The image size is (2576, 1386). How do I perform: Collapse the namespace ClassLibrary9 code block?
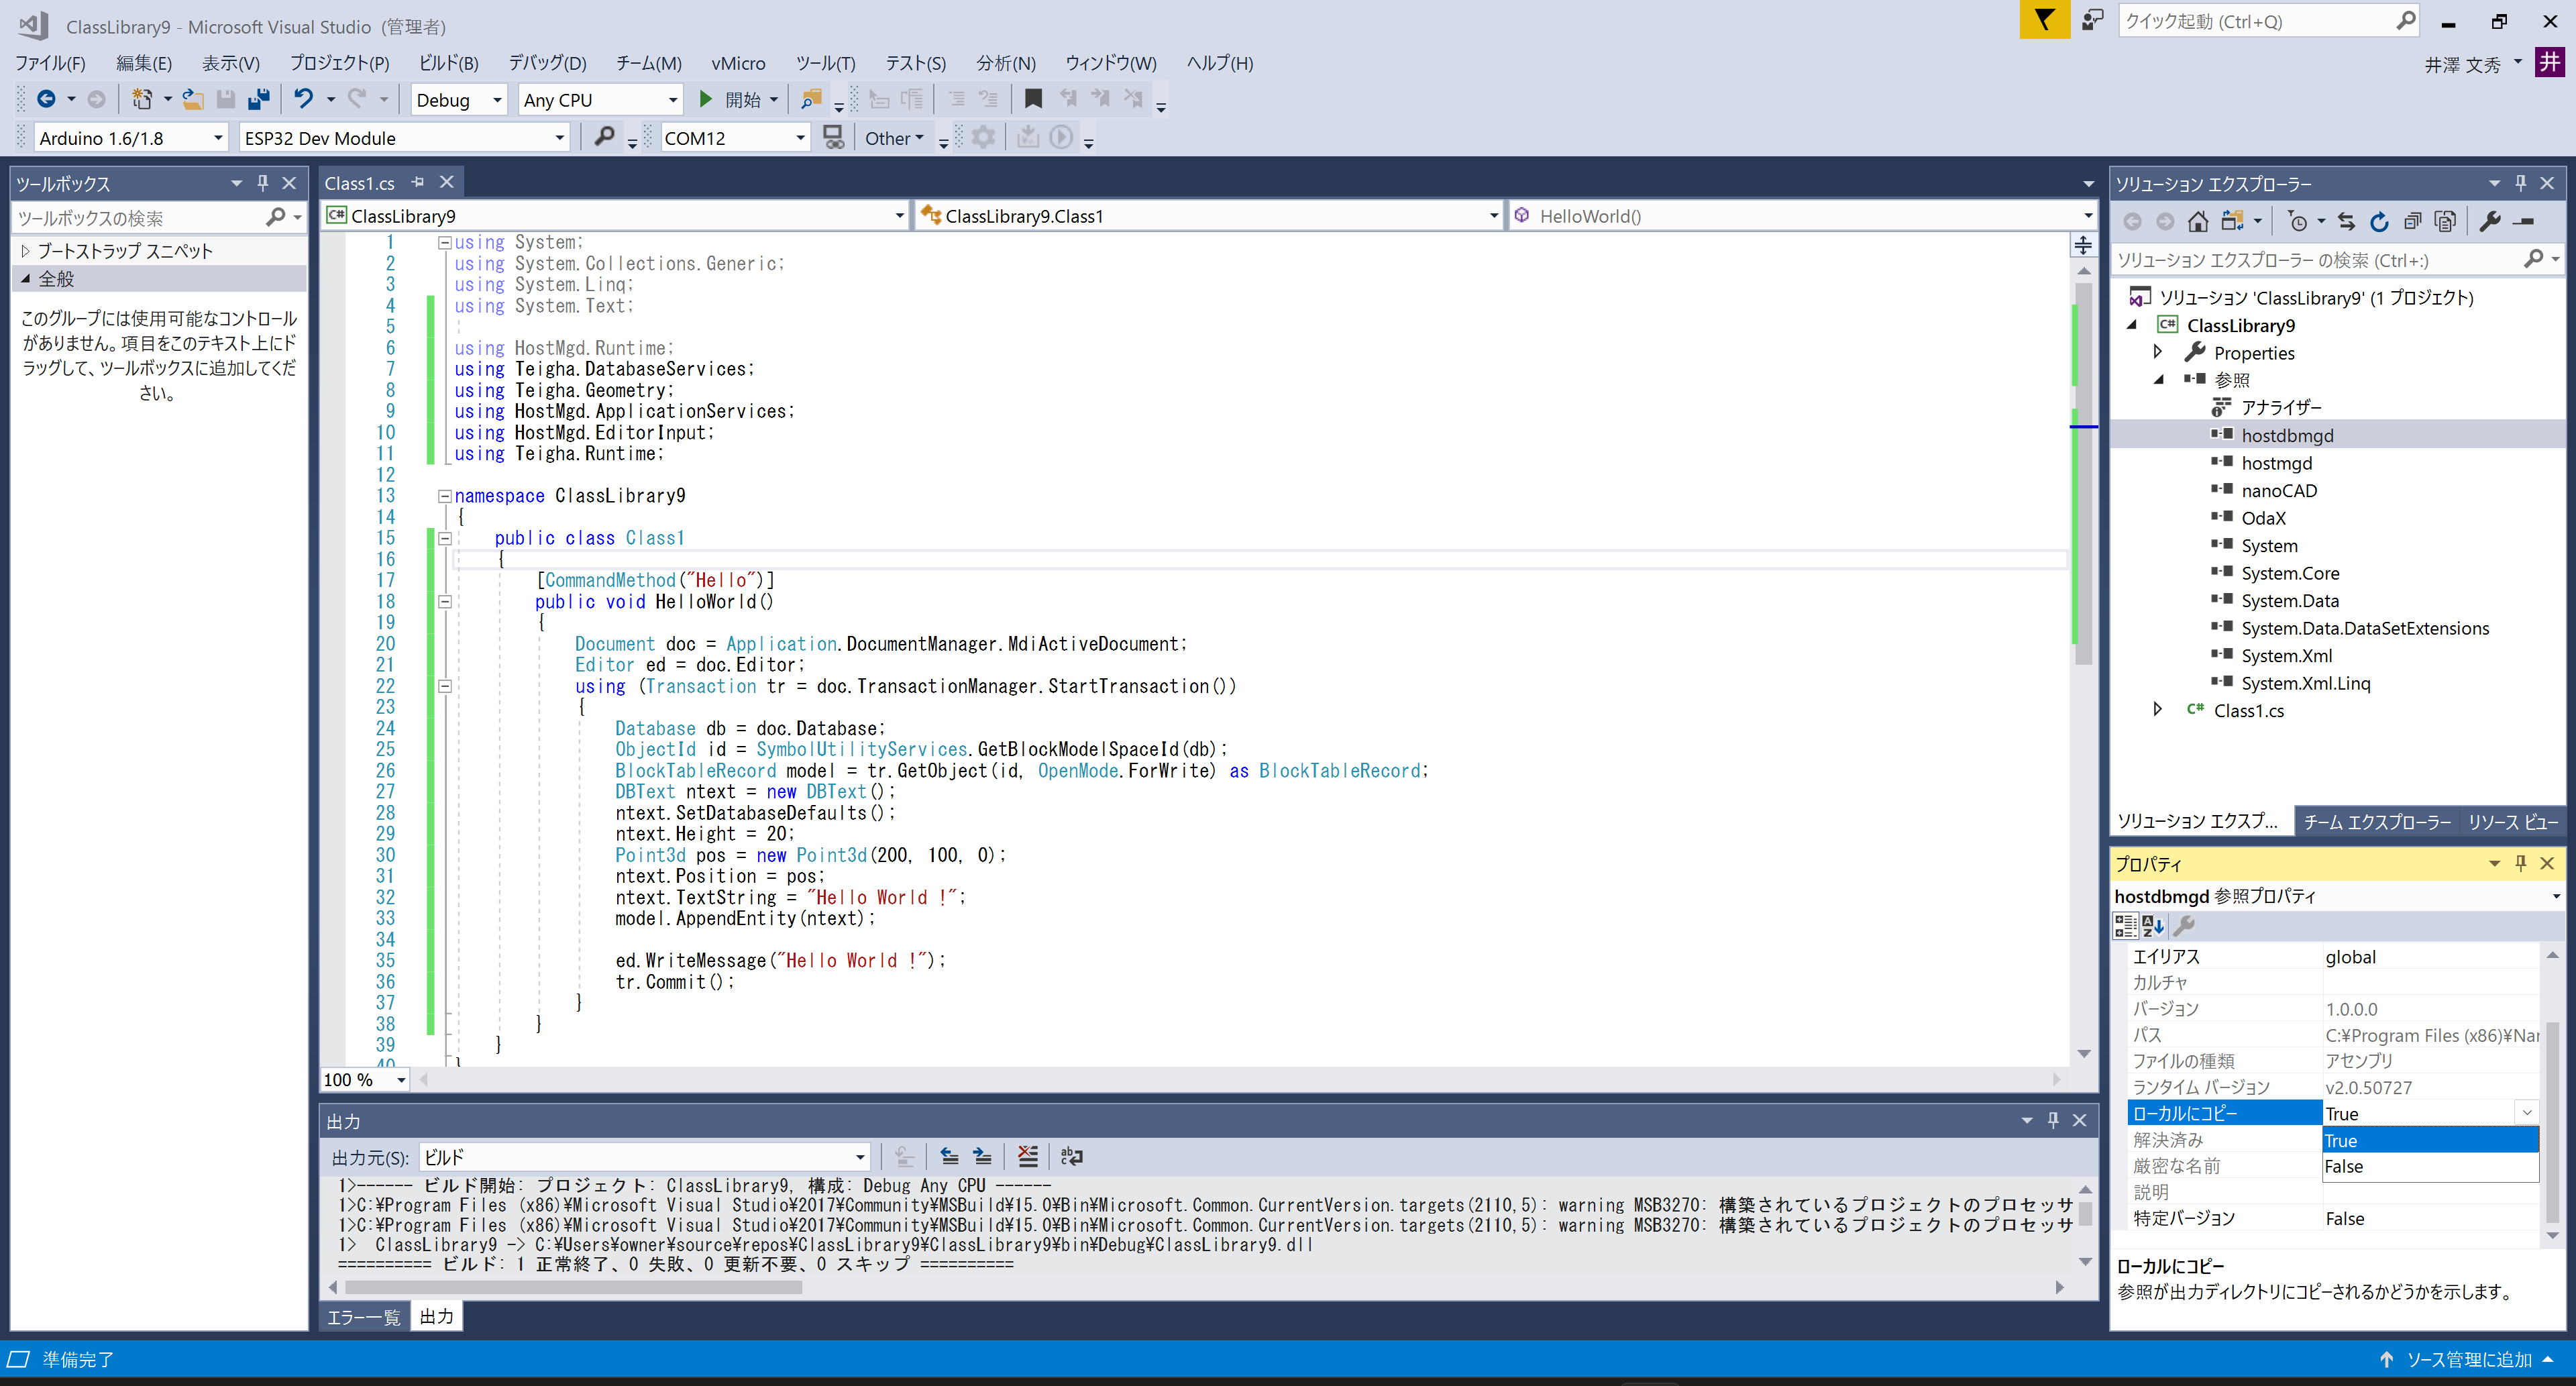(444, 496)
